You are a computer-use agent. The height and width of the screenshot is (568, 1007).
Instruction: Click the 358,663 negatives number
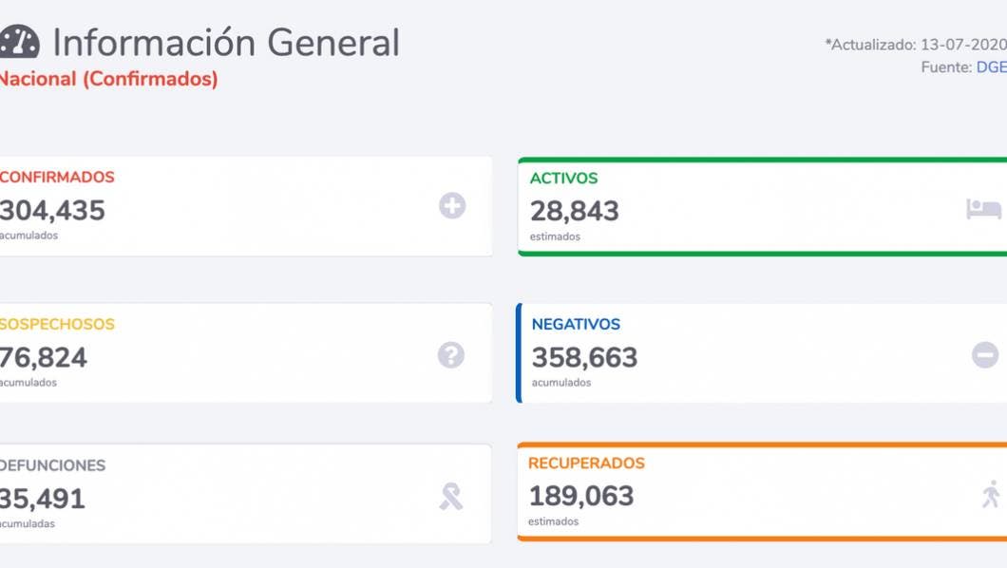point(584,358)
